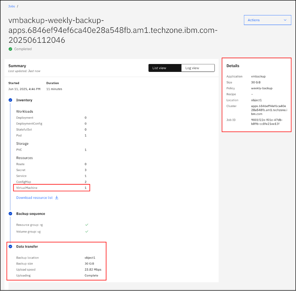Click the download arrow icon beside resource list

[57, 198]
